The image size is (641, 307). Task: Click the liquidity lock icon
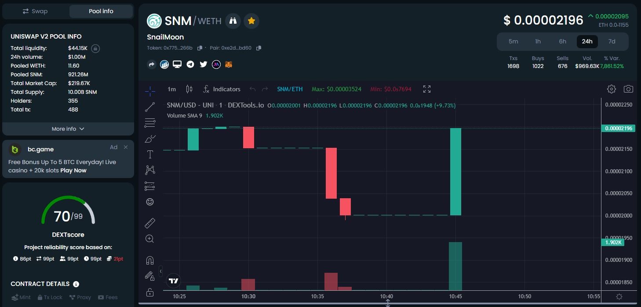(x=95, y=48)
